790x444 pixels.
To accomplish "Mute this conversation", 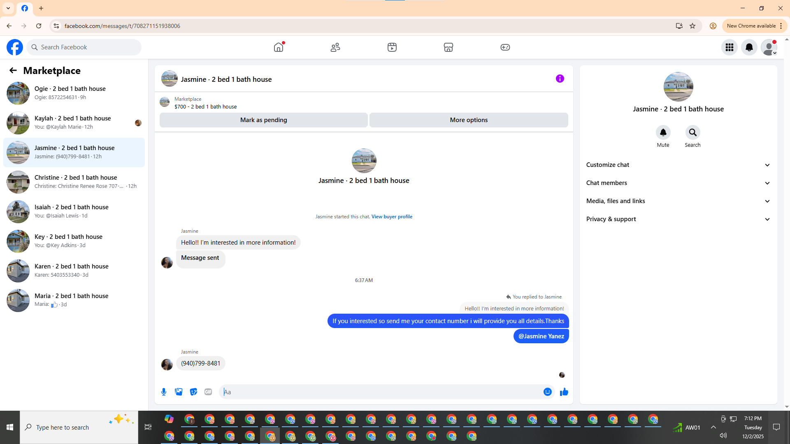I will [663, 133].
